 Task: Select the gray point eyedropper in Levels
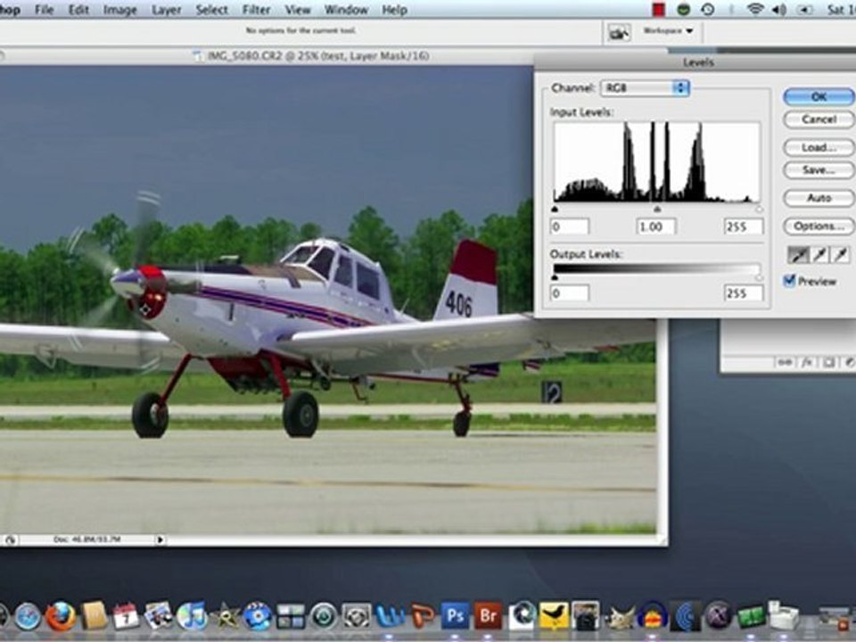click(x=819, y=254)
